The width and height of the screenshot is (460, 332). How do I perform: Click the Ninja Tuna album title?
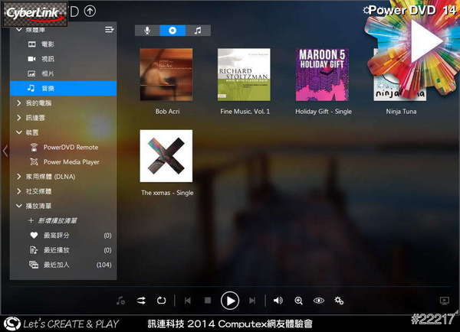pyautogui.click(x=401, y=112)
